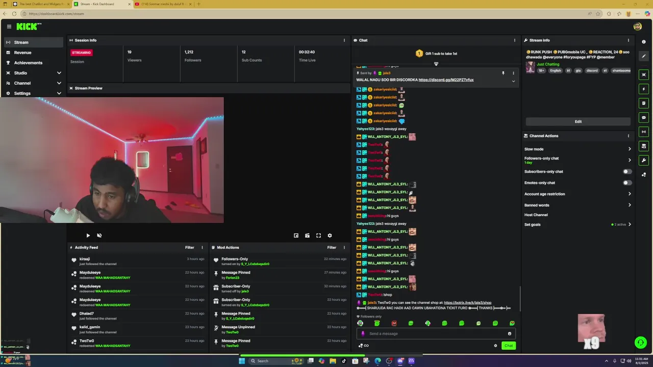Toggle chat bubble icon in right rail
The height and width of the screenshot is (367, 653).
coord(644,118)
